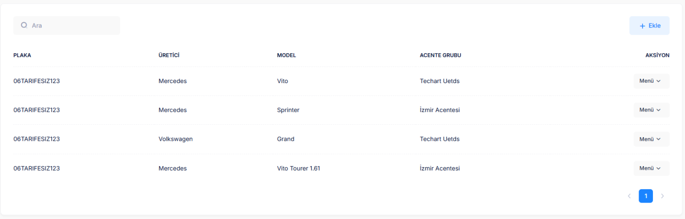685x219 pixels.
Task: Click the PLAKA column header
Action: (x=22, y=56)
